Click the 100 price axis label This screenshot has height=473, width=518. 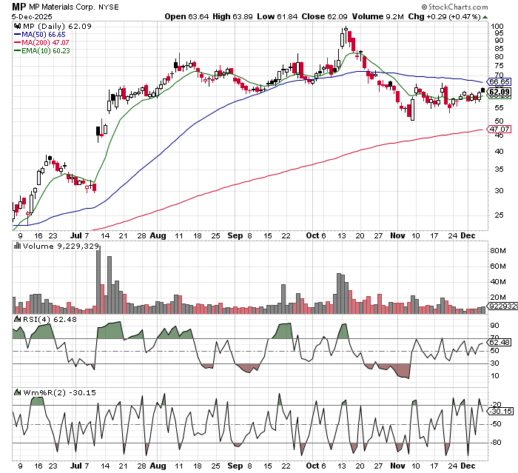point(497,27)
